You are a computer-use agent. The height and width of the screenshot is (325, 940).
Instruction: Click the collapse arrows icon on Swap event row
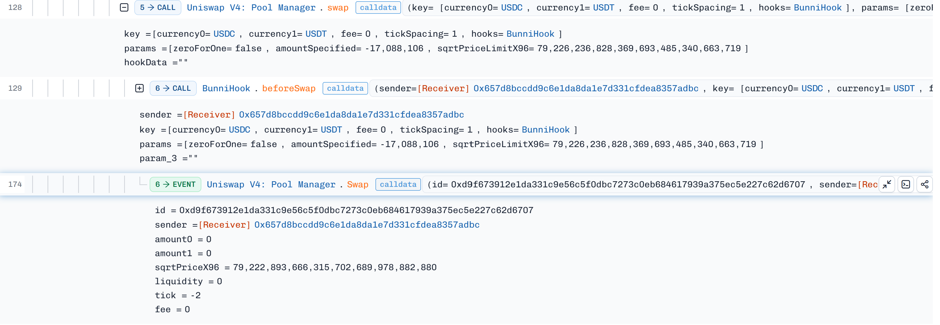887,185
